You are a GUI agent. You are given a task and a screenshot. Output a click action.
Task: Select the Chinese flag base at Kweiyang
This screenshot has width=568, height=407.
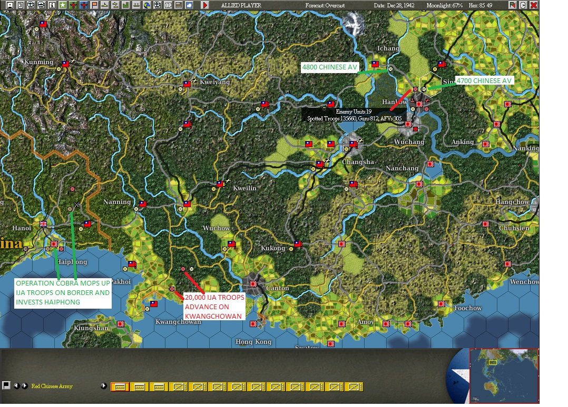pos(187,84)
